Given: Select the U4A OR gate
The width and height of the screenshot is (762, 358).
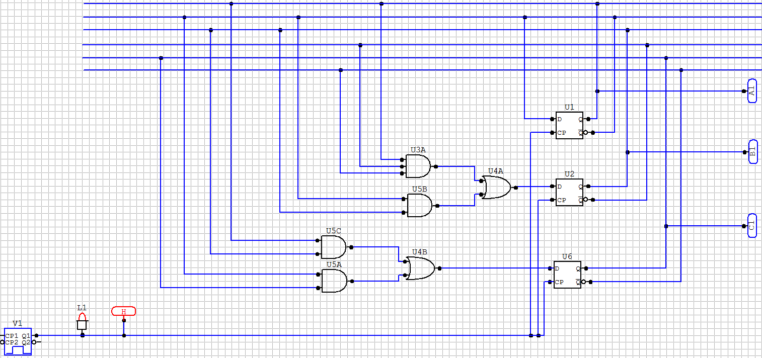Looking at the screenshot, I should point(496,187).
